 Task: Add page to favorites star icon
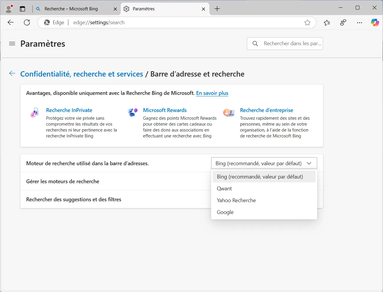coord(307,22)
